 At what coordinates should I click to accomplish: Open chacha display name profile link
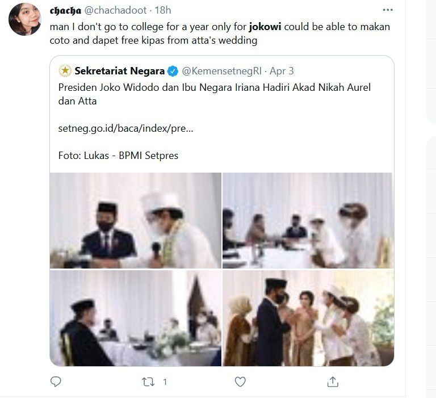tap(65, 10)
